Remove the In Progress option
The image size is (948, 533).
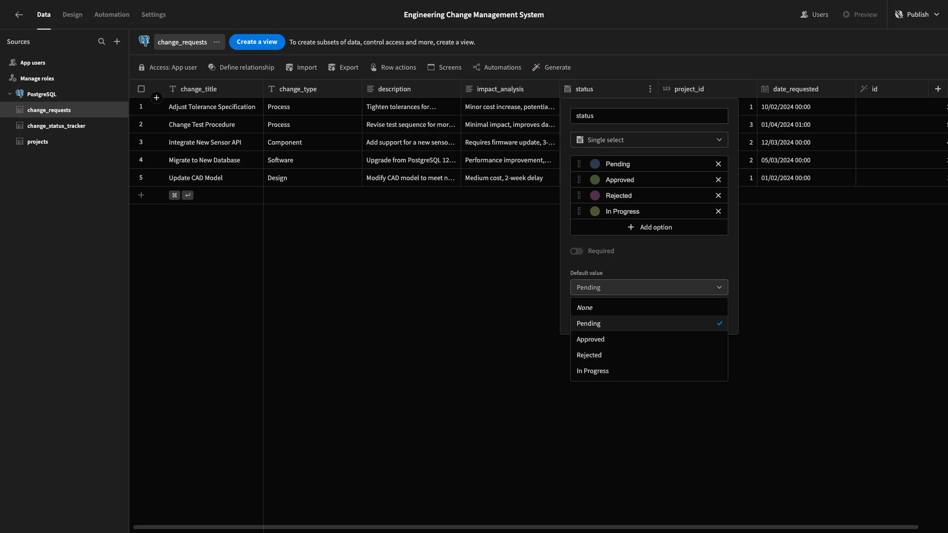tap(718, 211)
